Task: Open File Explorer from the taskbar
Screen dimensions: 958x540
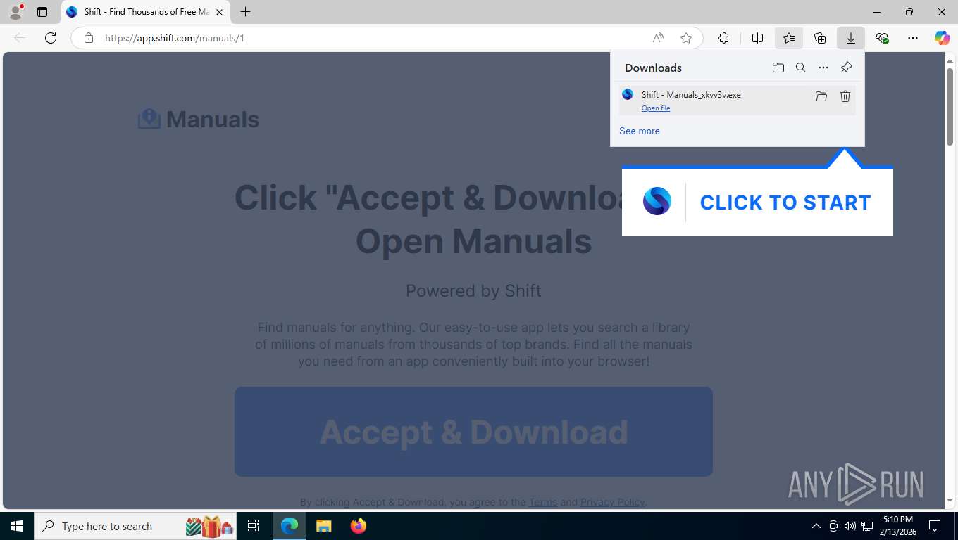Action: (x=323, y=526)
